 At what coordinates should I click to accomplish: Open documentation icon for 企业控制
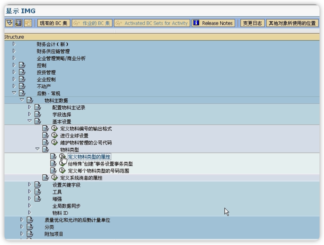[x=22, y=79]
